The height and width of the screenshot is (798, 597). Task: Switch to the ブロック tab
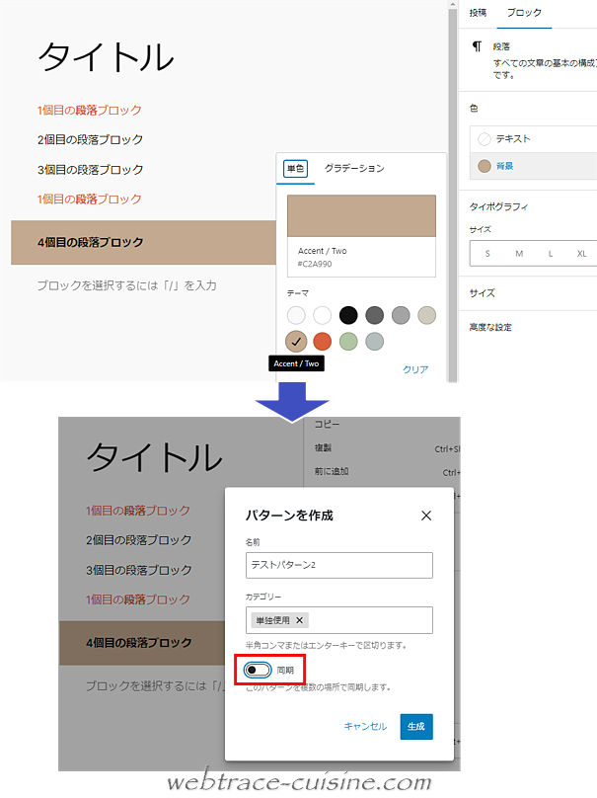(524, 13)
